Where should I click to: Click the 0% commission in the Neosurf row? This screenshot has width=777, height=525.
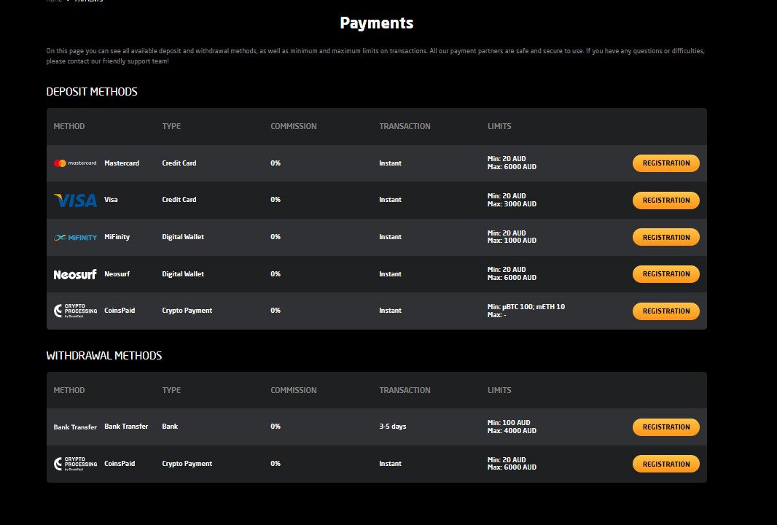276,274
